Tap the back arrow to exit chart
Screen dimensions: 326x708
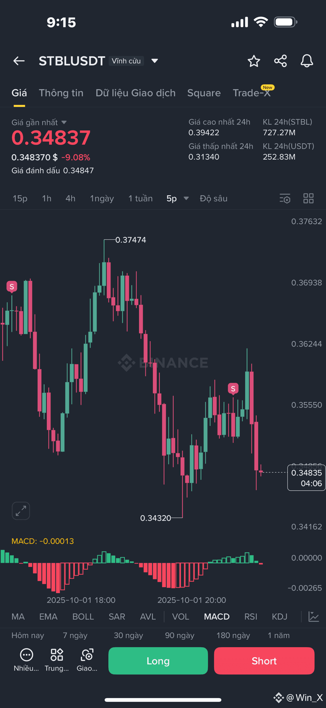click(x=19, y=61)
